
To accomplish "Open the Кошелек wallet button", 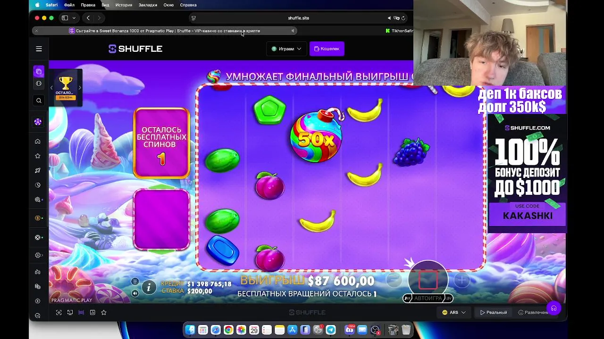I will coord(327,49).
